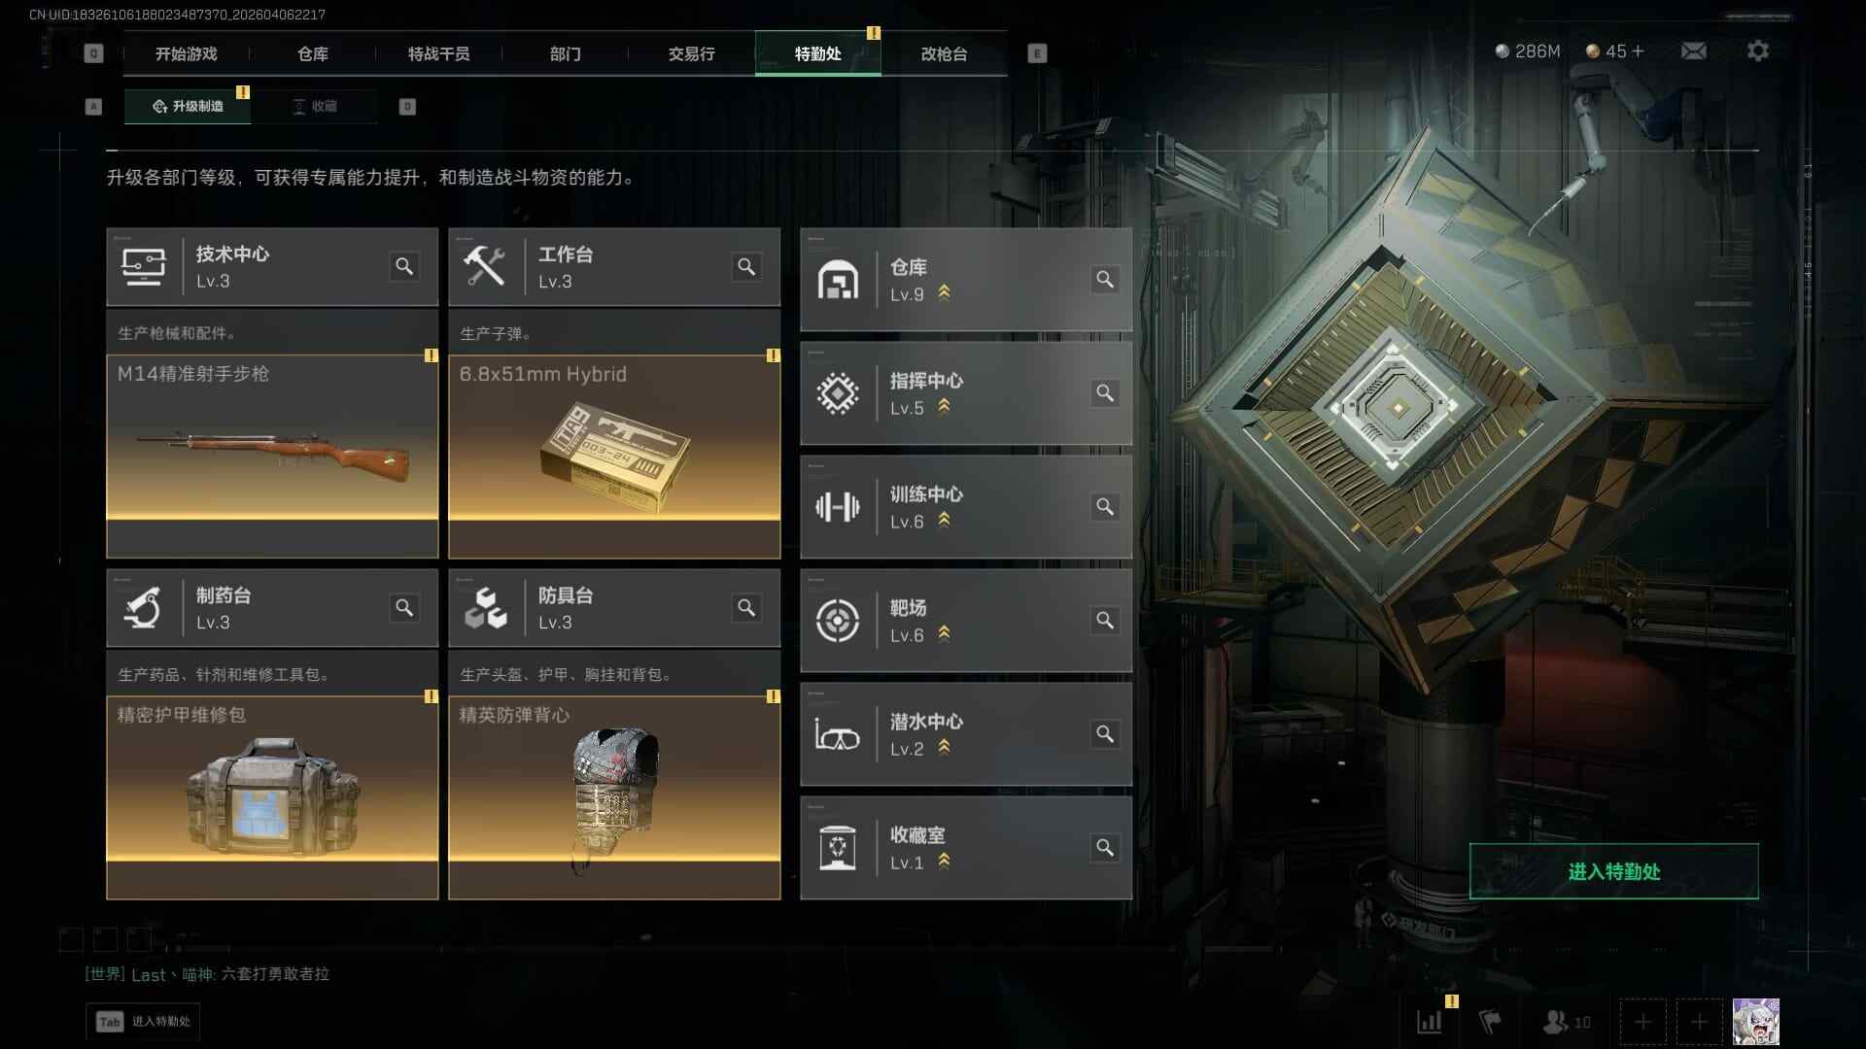Open the settings gear icon
Screen dimensions: 1866x1049
[1757, 51]
